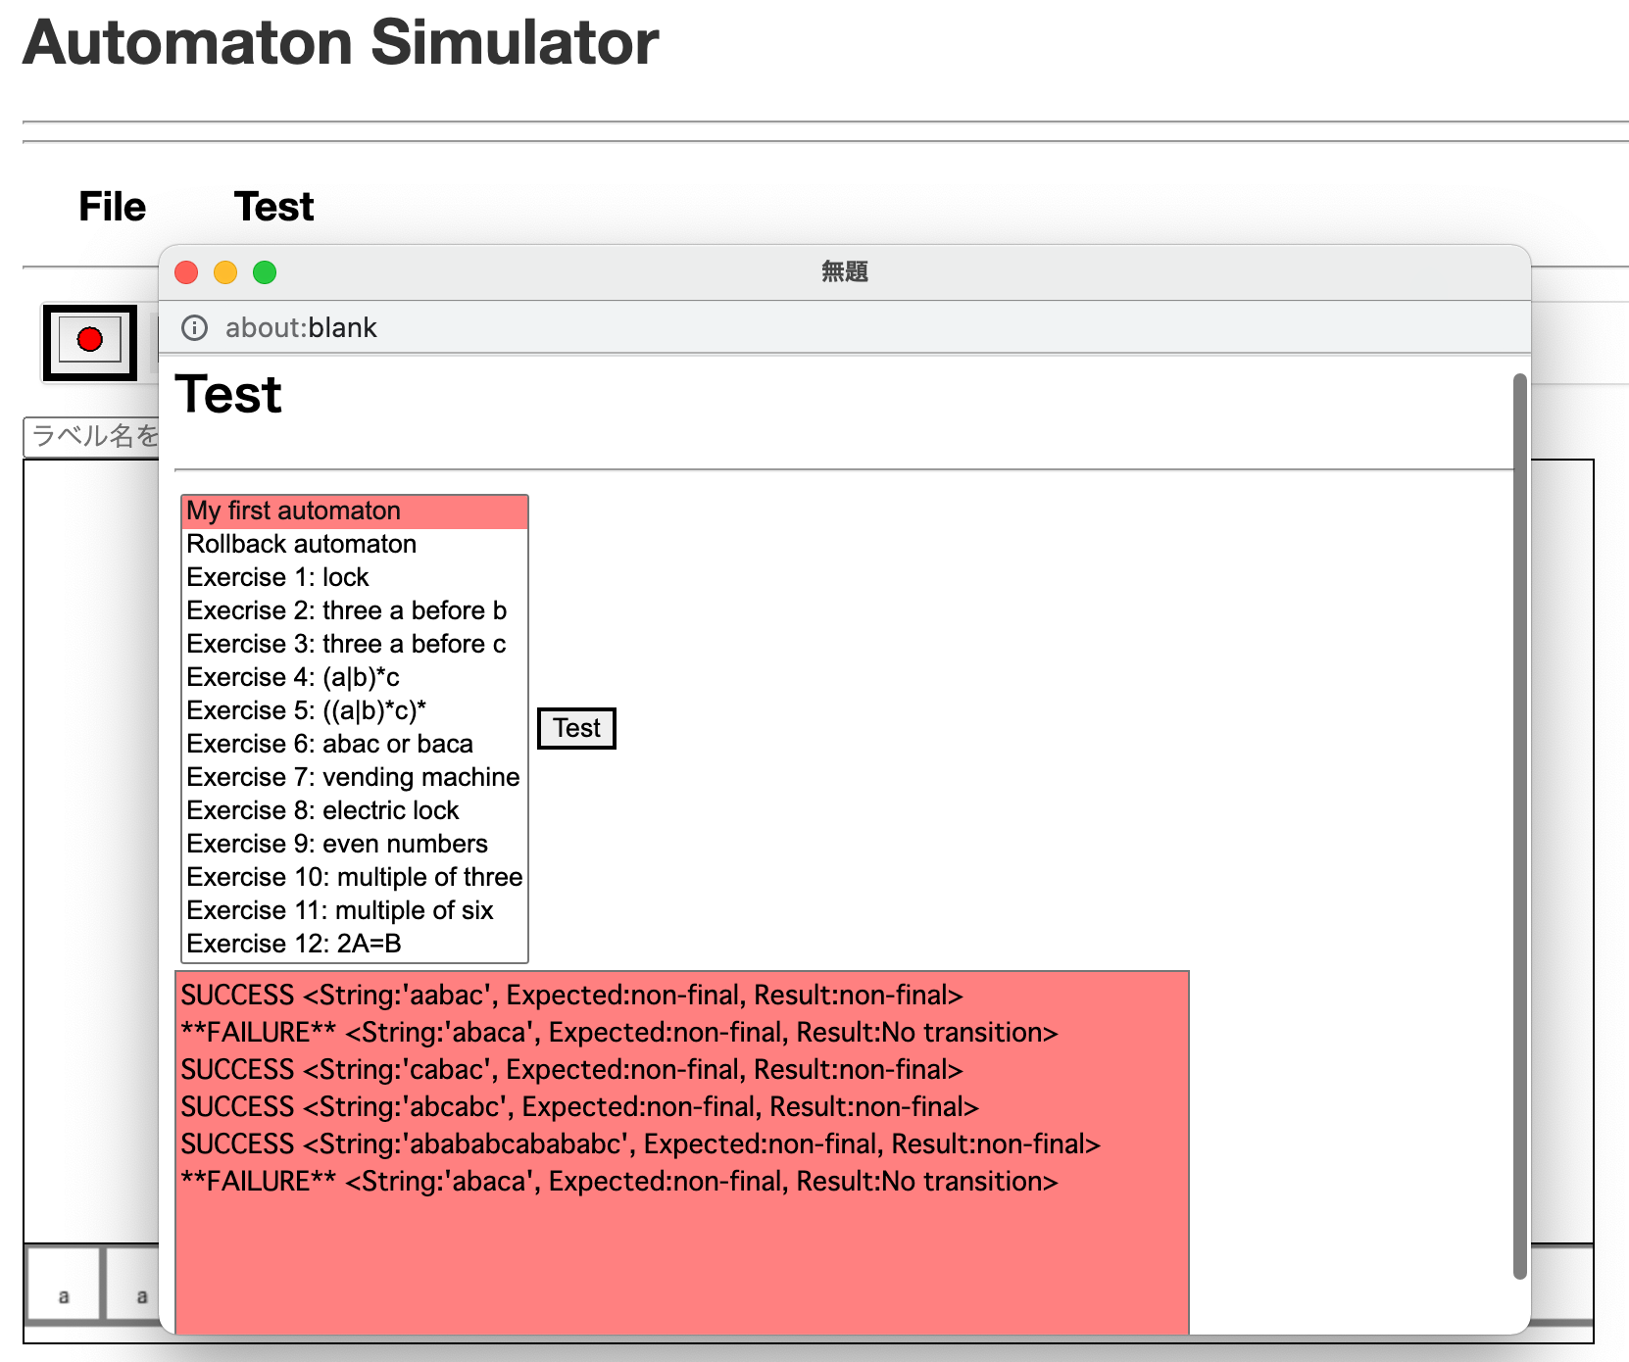Click the first 'a' tape cell
The image size is (1629, 1362).
pyautogui.click(x=63, y=1284)
